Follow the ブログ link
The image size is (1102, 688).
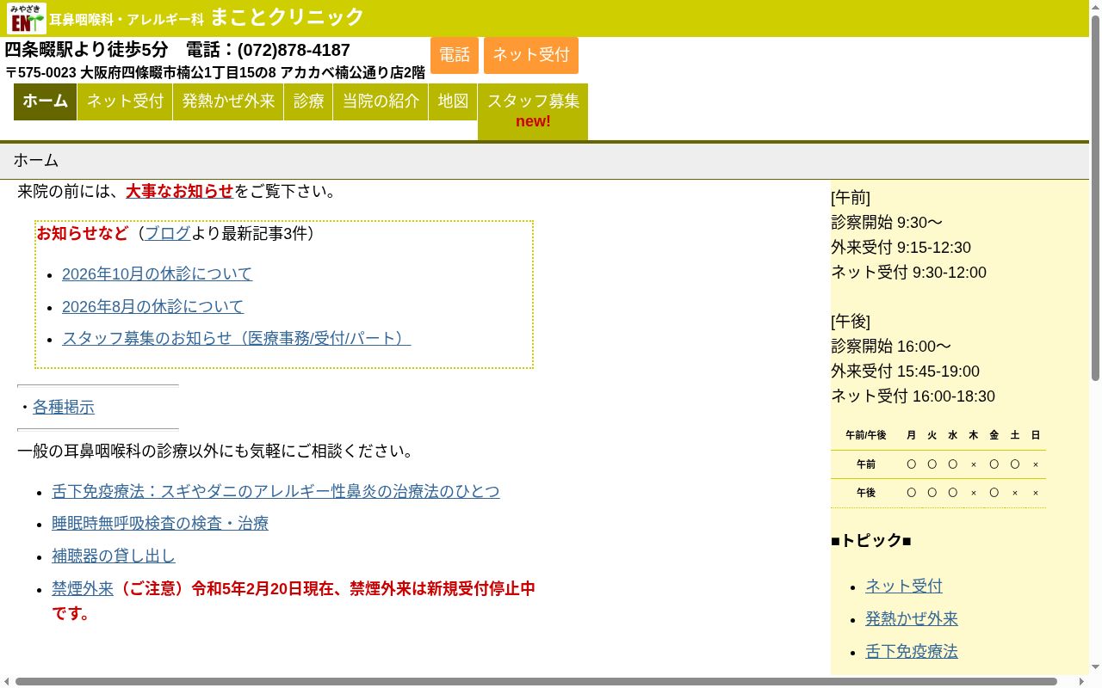(x=168, y=233)
